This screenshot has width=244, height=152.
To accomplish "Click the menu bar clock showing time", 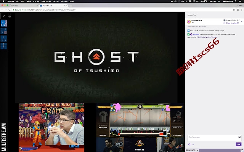I will [x=215, y=2].
